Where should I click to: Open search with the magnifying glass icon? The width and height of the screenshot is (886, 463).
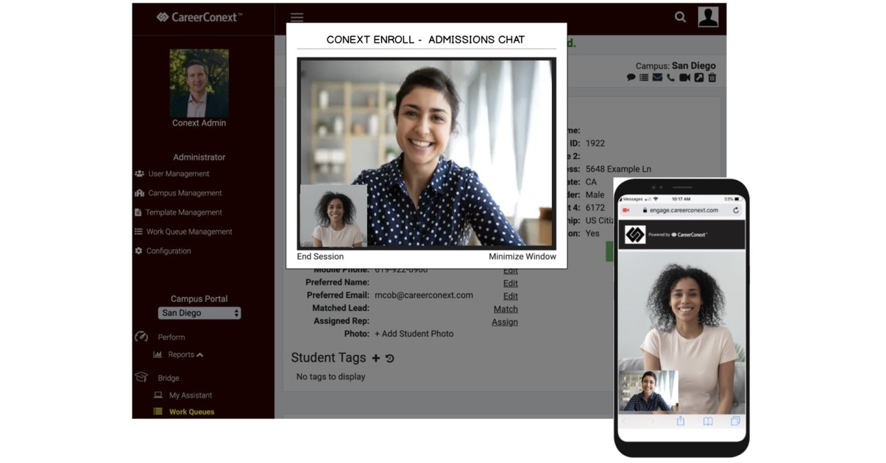(680, 16)
